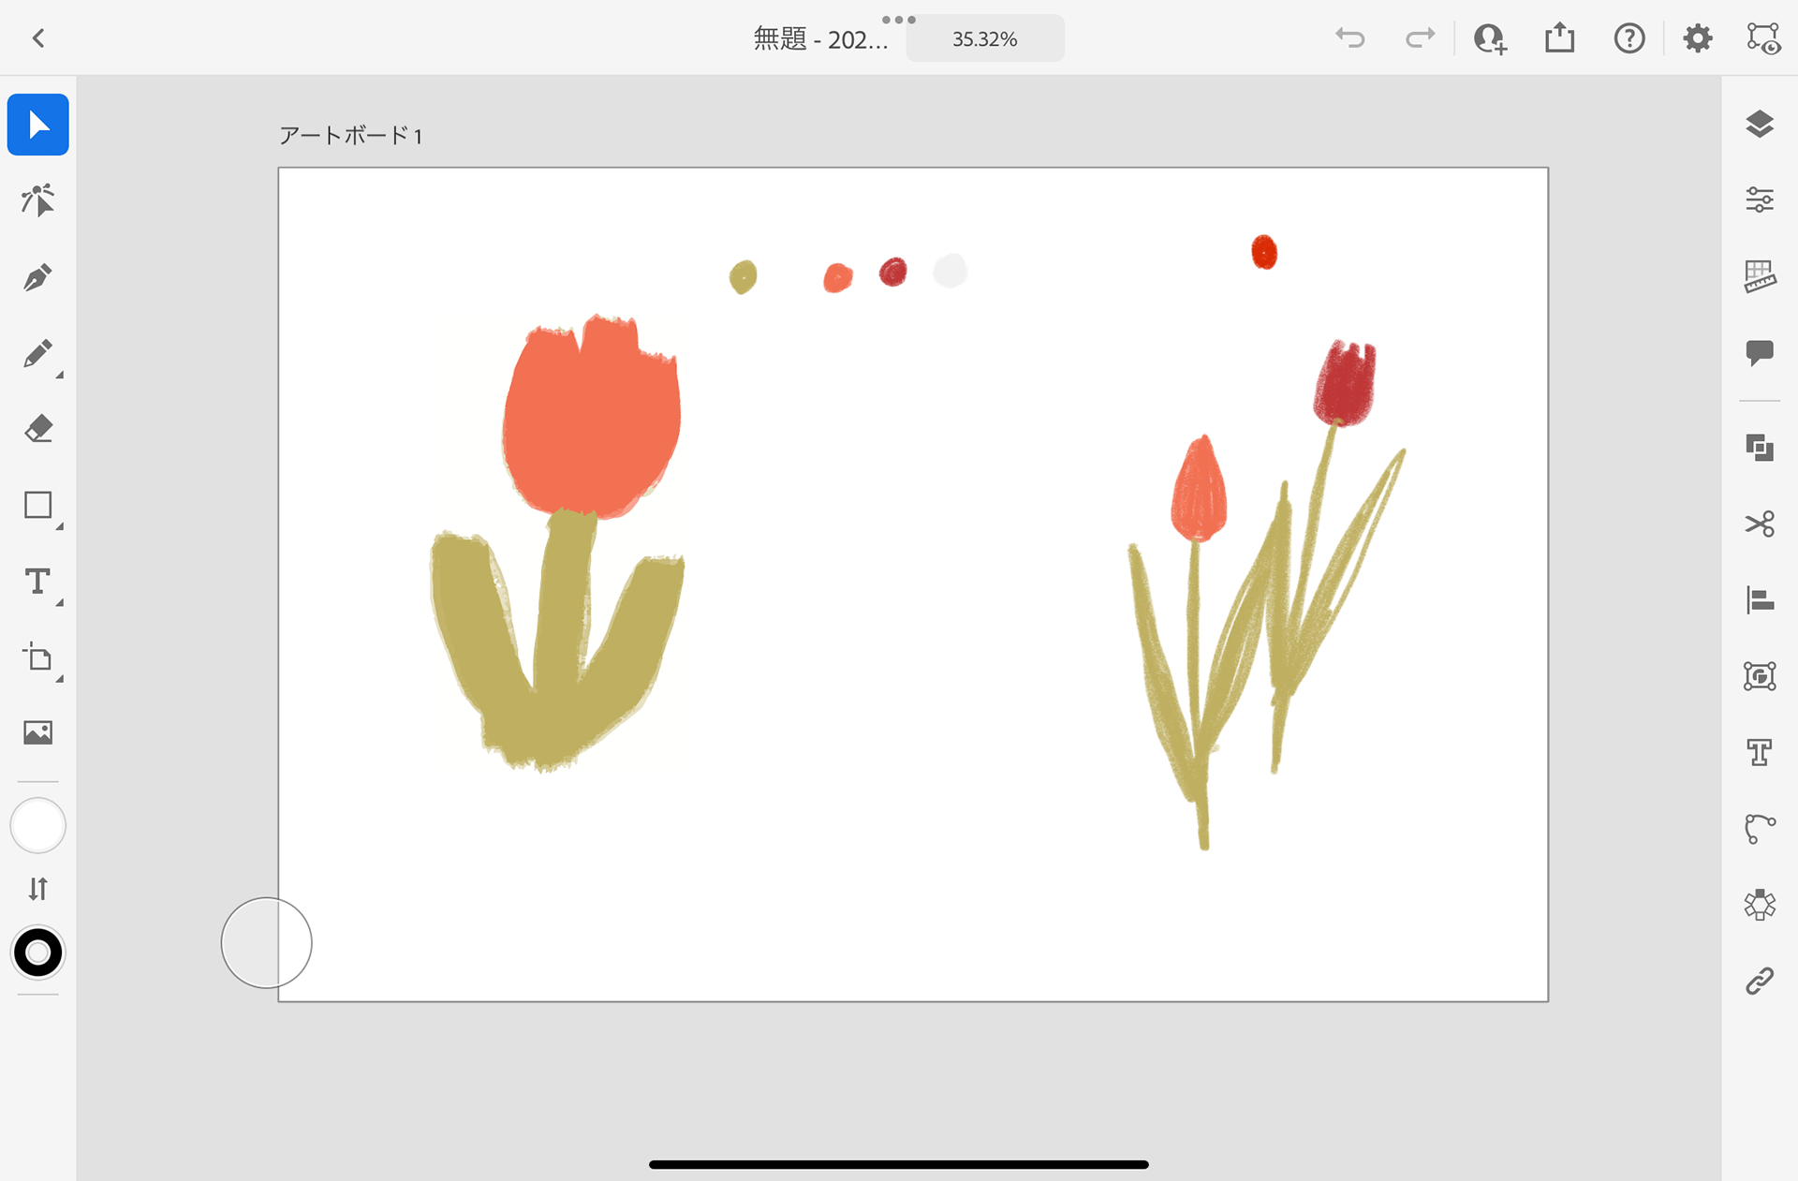Toggle the outline preview view
The image size is (1798, 1181).
tap(1763, 38)
